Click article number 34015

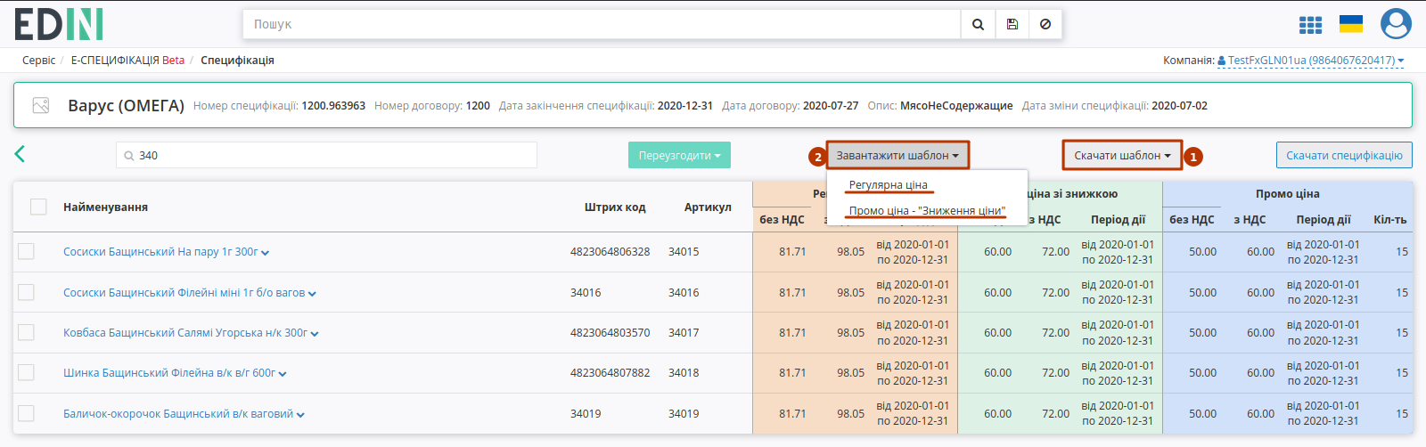[x=684, y=252]
